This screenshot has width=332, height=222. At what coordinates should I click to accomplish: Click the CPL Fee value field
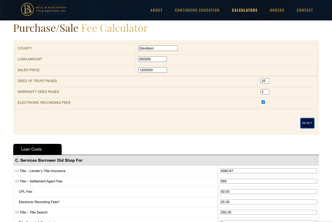(x=268, y=191)
